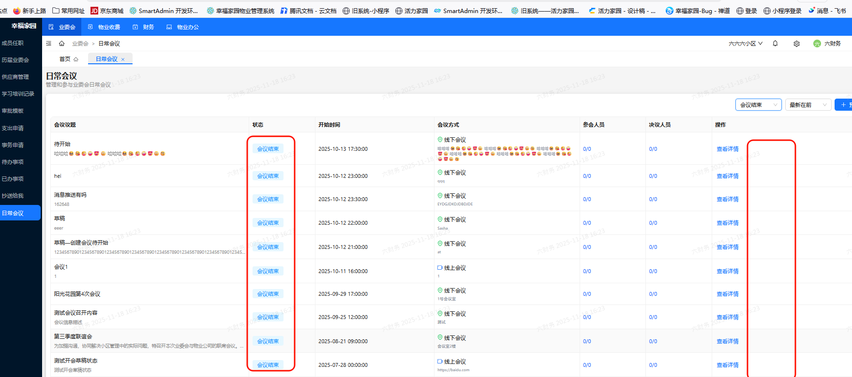This screenshot has height=377, width=852.
Task: Click the green 六财务 user avatar
Action: 817,43
